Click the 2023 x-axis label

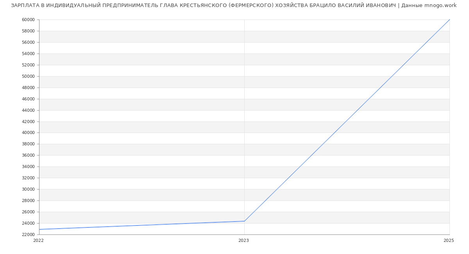[243, 240]
